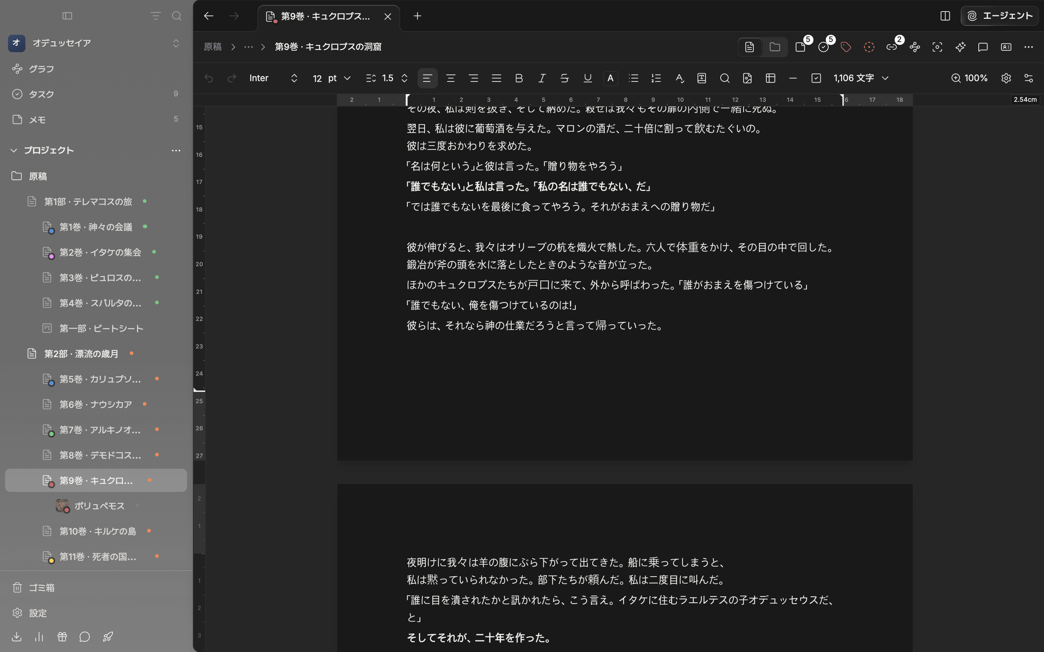Adjust zoom level 100%
This screenshot has height=652, width=1044.
point(969,78)
